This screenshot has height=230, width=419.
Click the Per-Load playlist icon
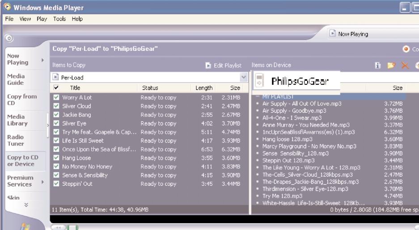pyautogui.click(x=55, y=77)
